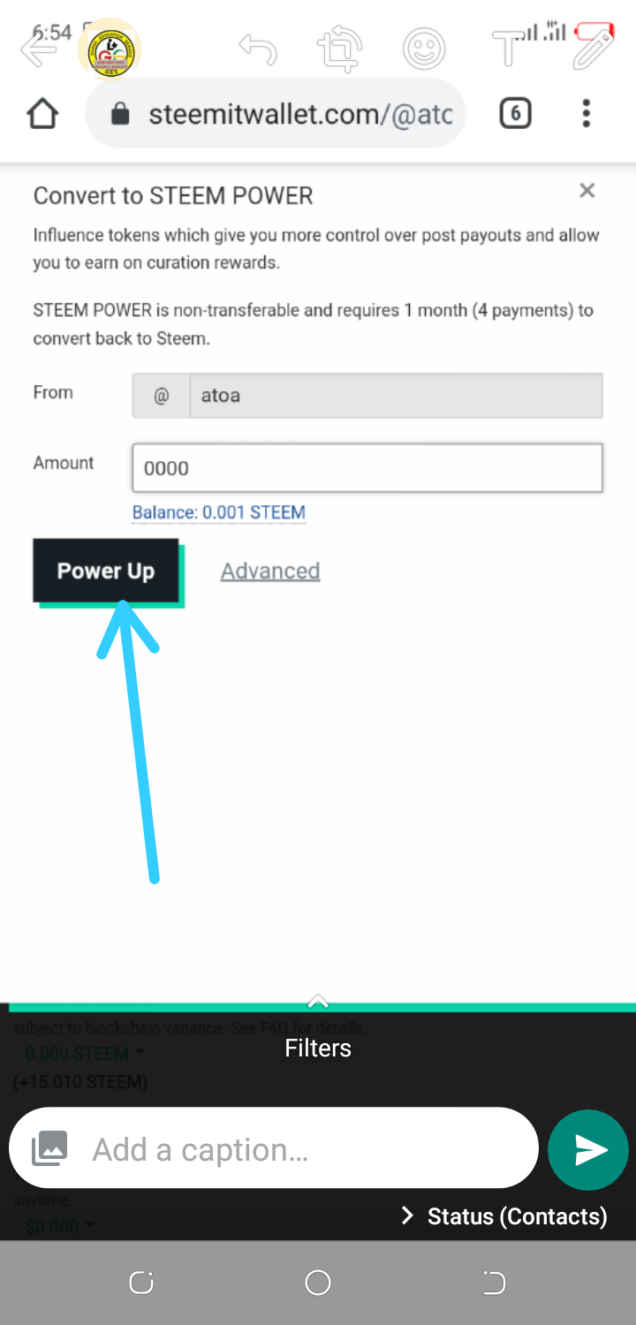Screen dimensions: 636x1325
Task: Open the gallery icon in caption bar
Action: click(49, 1149)
